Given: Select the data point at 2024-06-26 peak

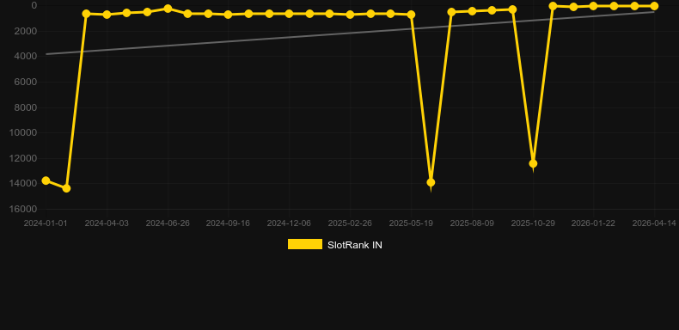Looking at the screenshot, I should 168,9.
